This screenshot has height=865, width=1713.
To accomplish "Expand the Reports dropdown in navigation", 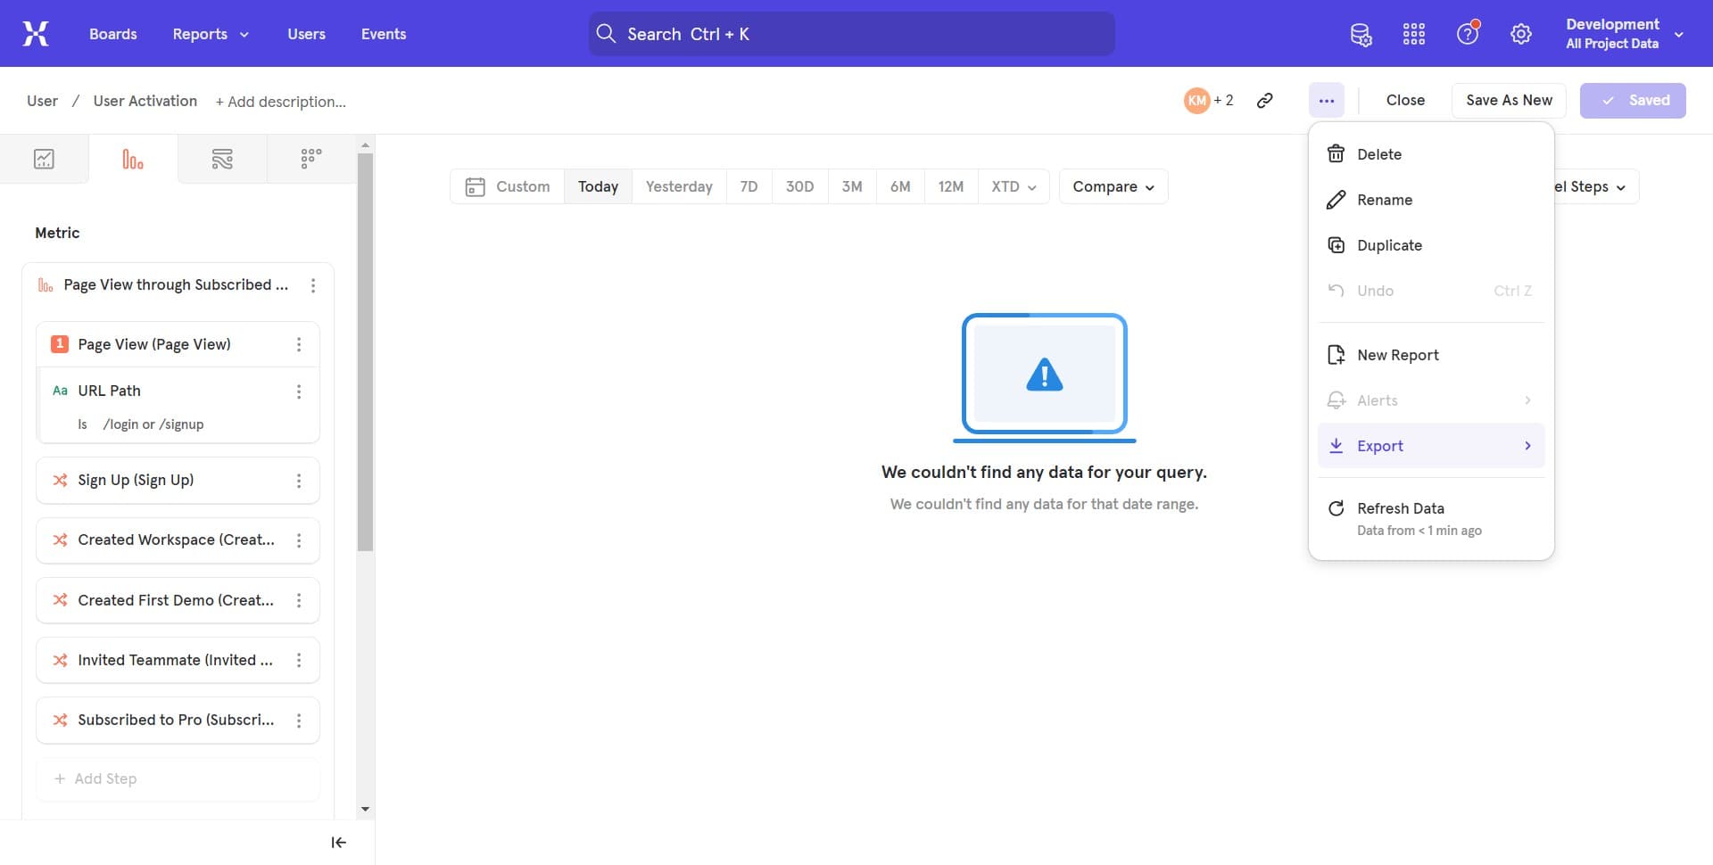I will click(211, 34).
